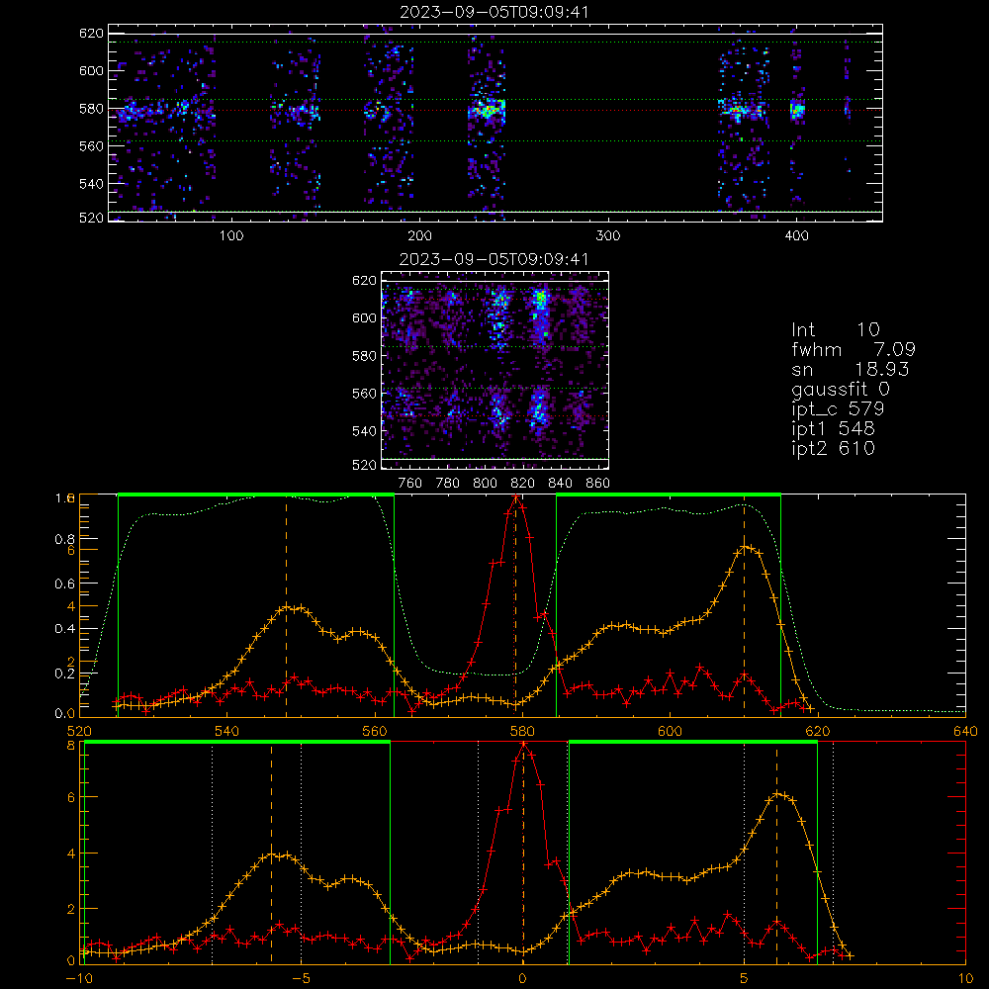Viewport: 989px width, 989px height.
Task: Select the 'ipt1 548' readout text
Action: coord(833,429)
